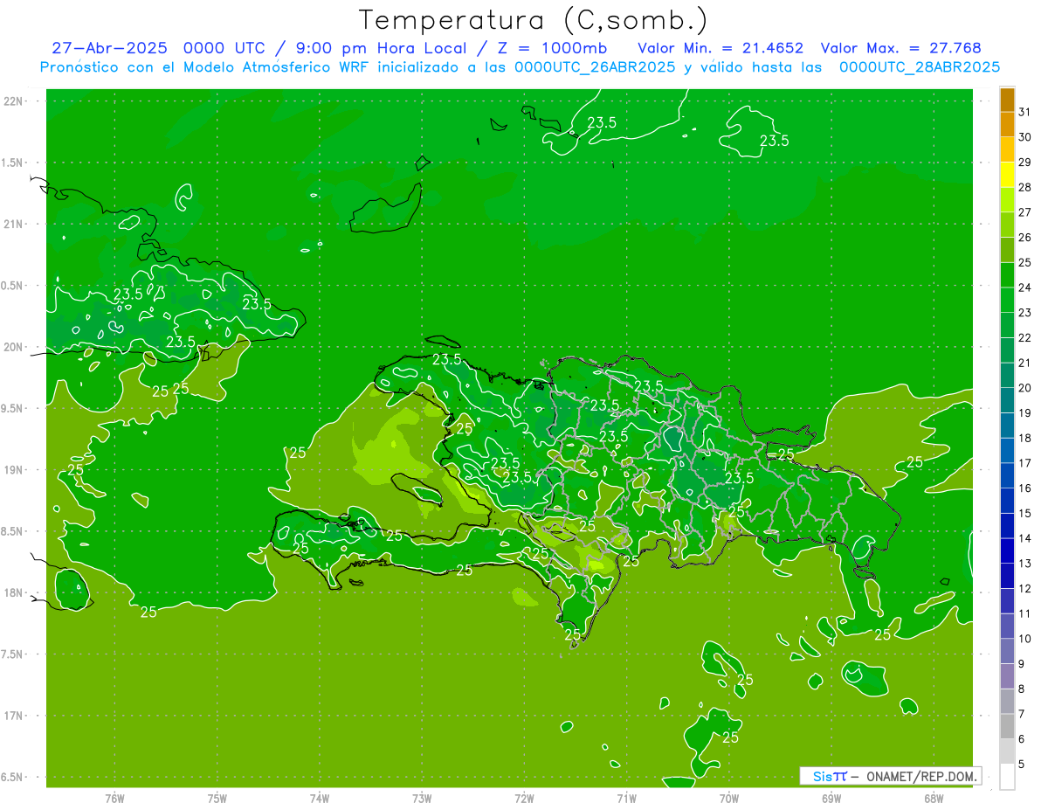This screenshot has height=810, width=1048.
Task: Click the longitude label "71W"
Action: pyautogui.click(x=626, y=799)
